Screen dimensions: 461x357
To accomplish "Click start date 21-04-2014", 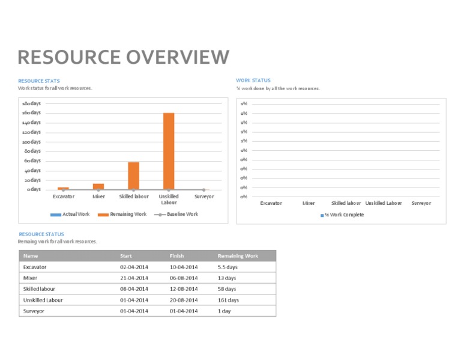I will coord(134,278).
